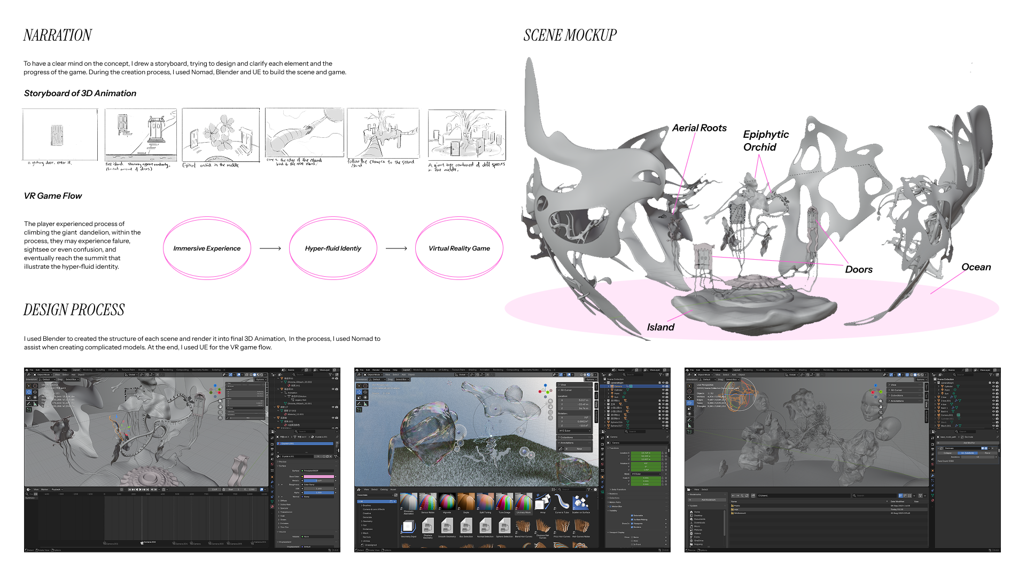The height and width of the screenshot is (577, 1026).
Task: Click the asset browser settings gear icon
Action: click(595, 489)
